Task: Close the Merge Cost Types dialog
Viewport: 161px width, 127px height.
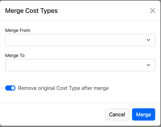Action: tap(153, 11)
